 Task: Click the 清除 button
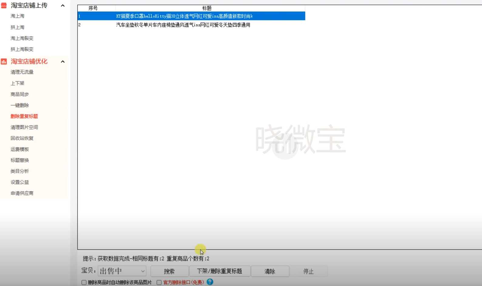click(x=270, y=271)
